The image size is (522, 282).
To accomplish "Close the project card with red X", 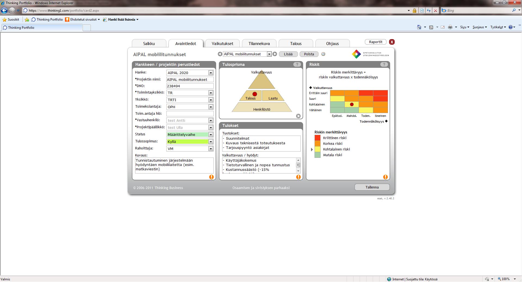I will tap(392, 42).
